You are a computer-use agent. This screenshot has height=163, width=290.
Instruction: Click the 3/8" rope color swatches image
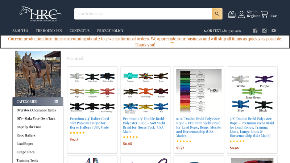point(252,91)
